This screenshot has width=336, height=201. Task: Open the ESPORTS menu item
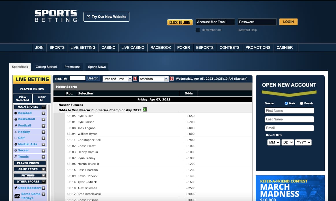coord(205,48)
